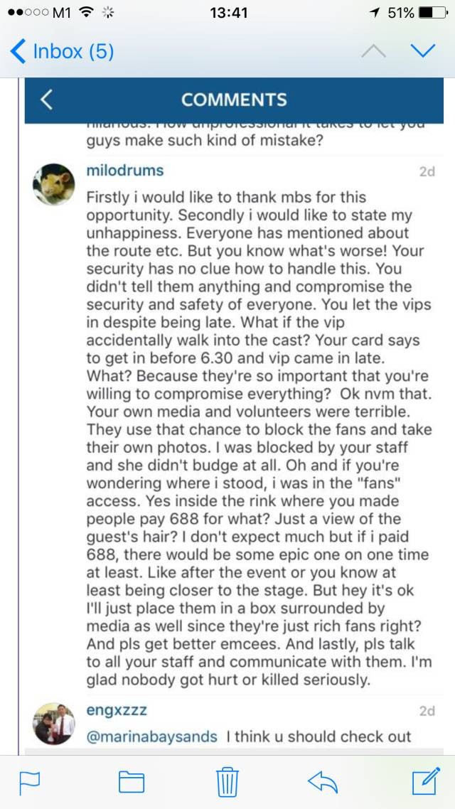Tap the next message down arrow
The image size is (455, 809).
pyautogui.click(x=423, y=51)
